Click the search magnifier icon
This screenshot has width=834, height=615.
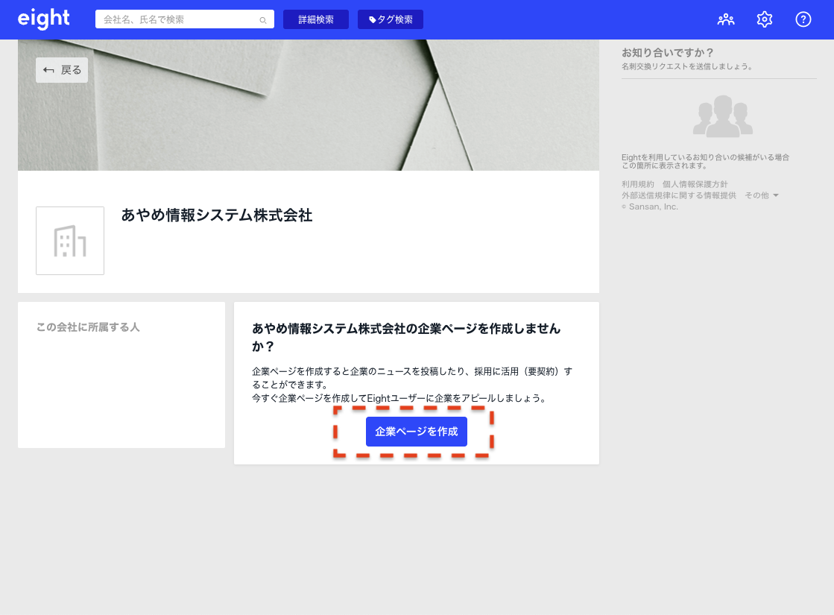[263, 20]
